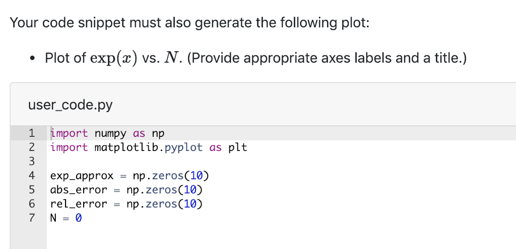Click line number 1 in gutter

[31, 133]
